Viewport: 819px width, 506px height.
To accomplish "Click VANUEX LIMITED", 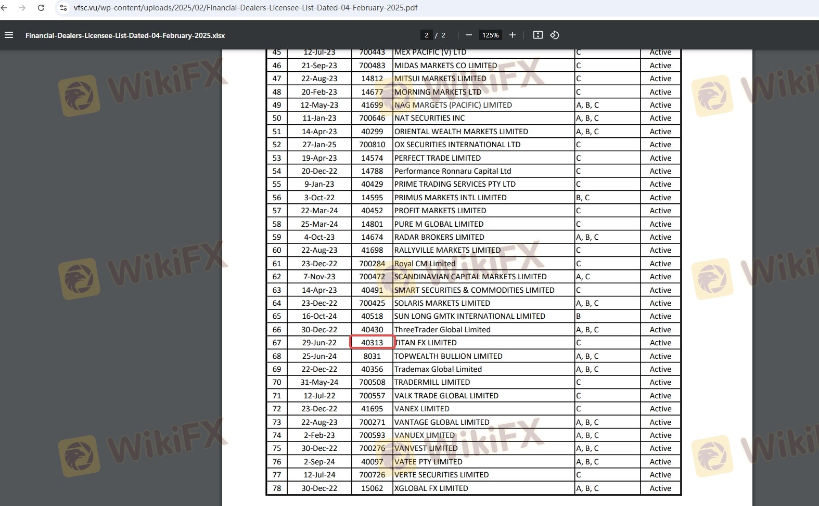I will pyautogui.click(x=425, y=435).
